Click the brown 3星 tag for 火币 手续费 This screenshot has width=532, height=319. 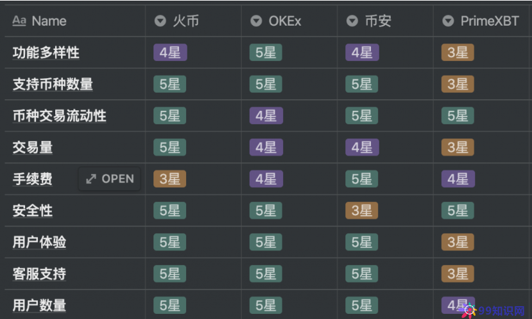click(x=169, y=179)
